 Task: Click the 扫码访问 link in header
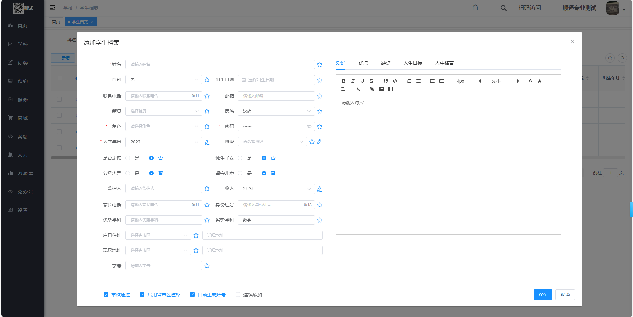pyautogui.click(x=529, y=8)
